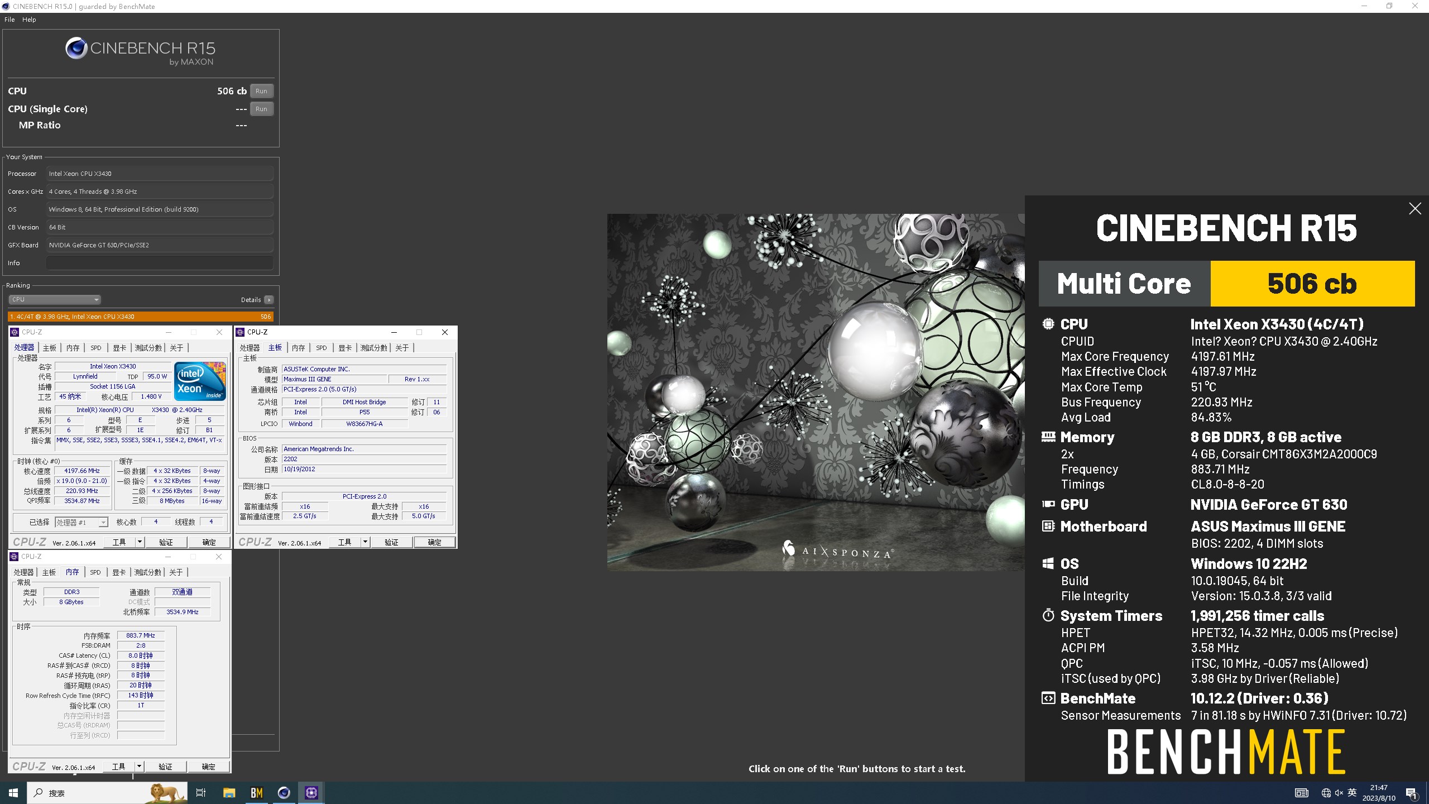Open 显卡 tab in top-left CPU-Z

click(119, 348)
